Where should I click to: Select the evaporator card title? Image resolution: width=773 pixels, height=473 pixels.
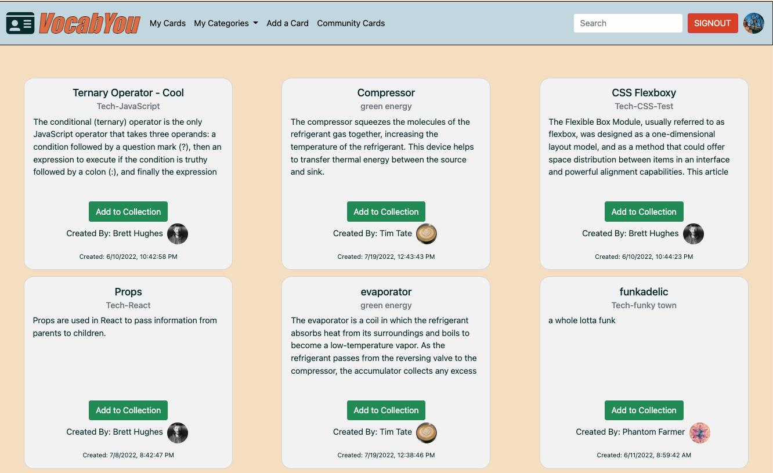coord(386,292)
